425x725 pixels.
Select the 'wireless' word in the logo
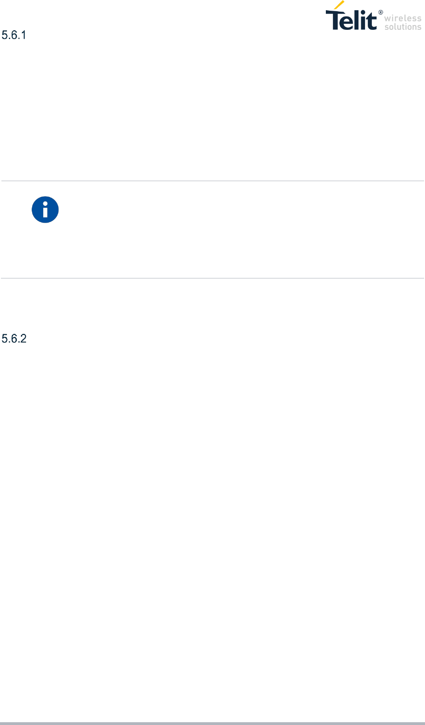pyautogui.click(x=403, y=18)
